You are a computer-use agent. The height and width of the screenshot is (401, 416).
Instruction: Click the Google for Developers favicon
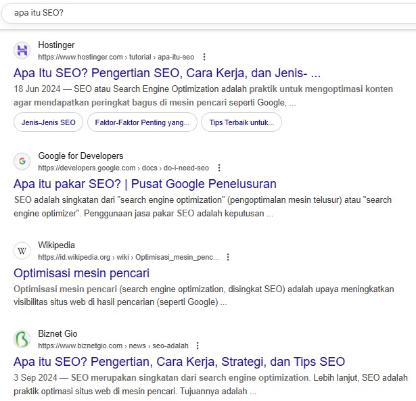point(22,161)
